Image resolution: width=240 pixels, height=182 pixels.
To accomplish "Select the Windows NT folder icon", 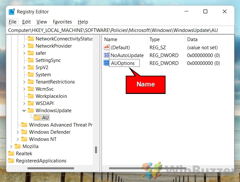I will click(x=24, y=139).
